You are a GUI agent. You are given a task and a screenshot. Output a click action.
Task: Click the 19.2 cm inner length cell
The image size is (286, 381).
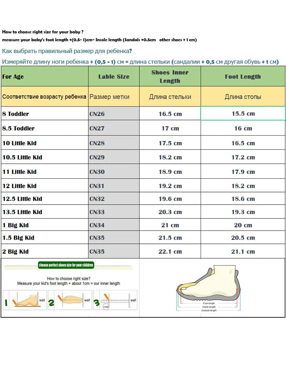pos(170,186)
